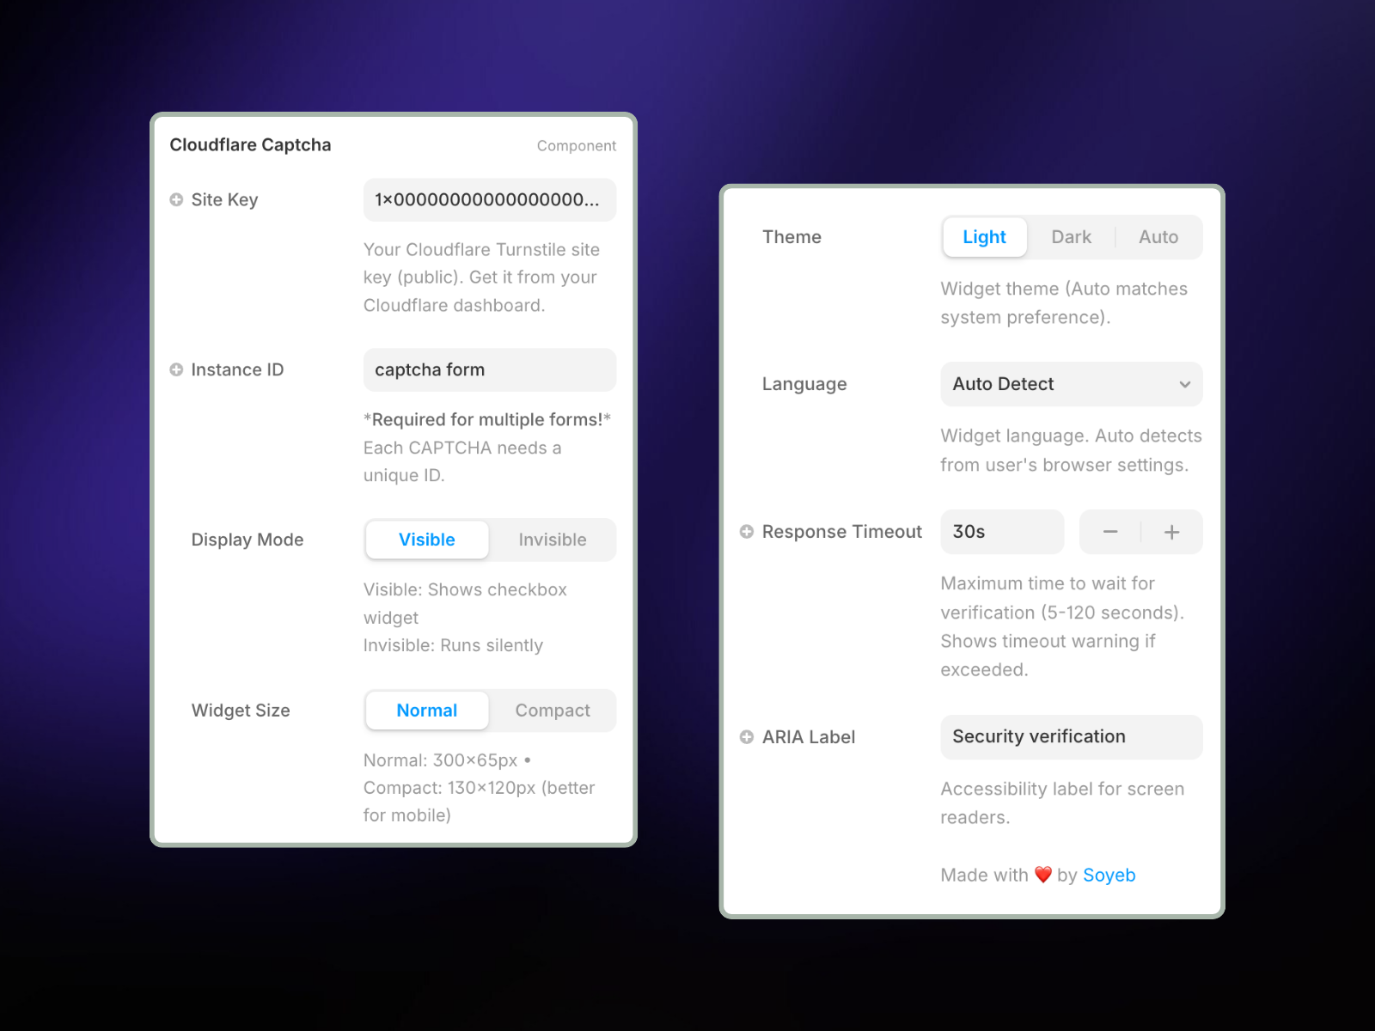Set theme to Auto

(x=1158, y=237)
